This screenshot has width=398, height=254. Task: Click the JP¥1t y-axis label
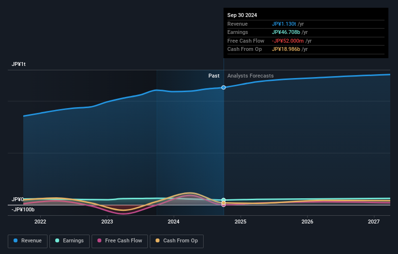pyautogui.click(x=18, y=64)
